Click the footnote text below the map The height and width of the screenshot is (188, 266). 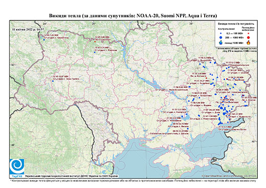(133, 180)
